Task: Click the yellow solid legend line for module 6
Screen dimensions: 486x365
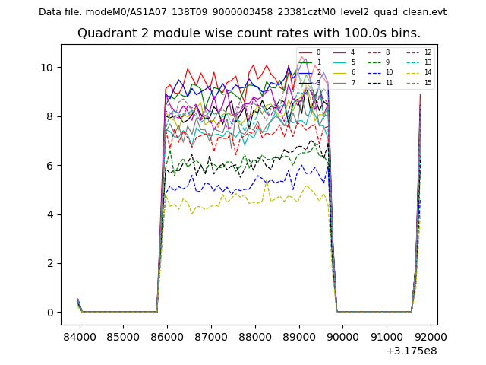Action: pos(341,72)
